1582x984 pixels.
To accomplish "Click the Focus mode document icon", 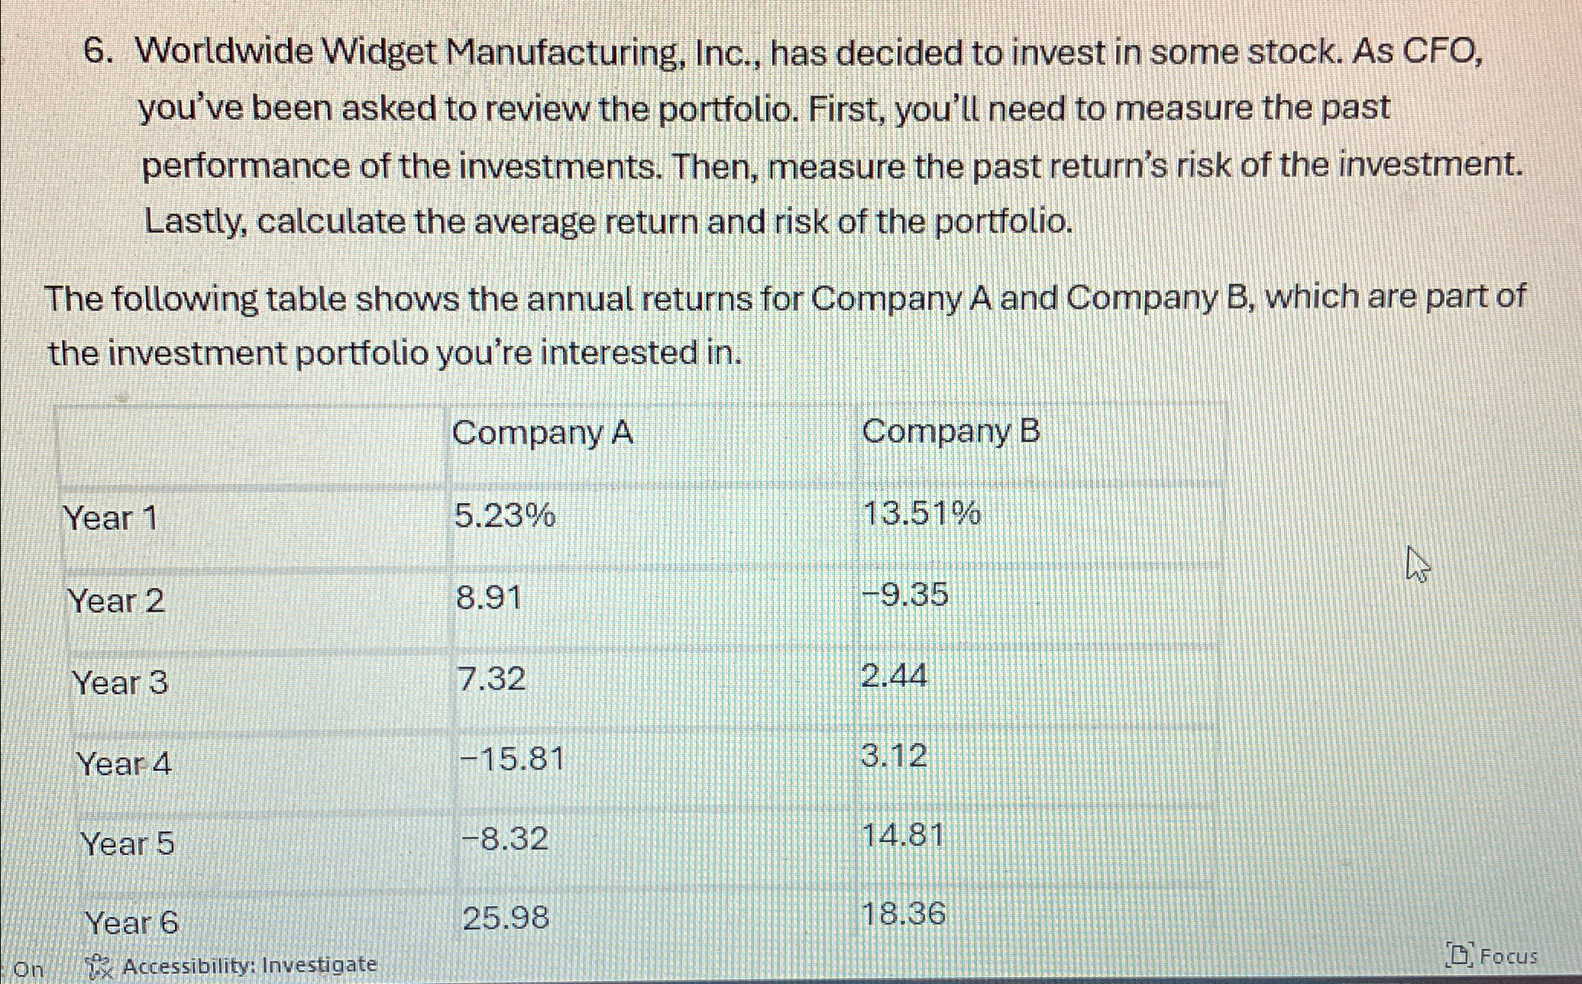I will coord(1461,955).
